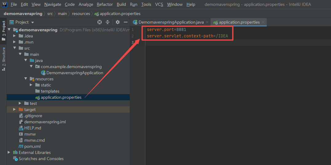
Task: Close the DemomavenspringApplication.java tab
Action: point(207,22)
